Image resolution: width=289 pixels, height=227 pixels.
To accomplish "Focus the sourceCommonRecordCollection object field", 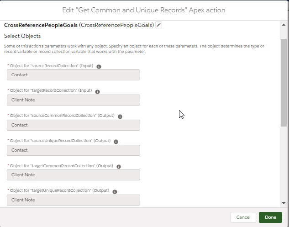I will [x=74, y=125].
